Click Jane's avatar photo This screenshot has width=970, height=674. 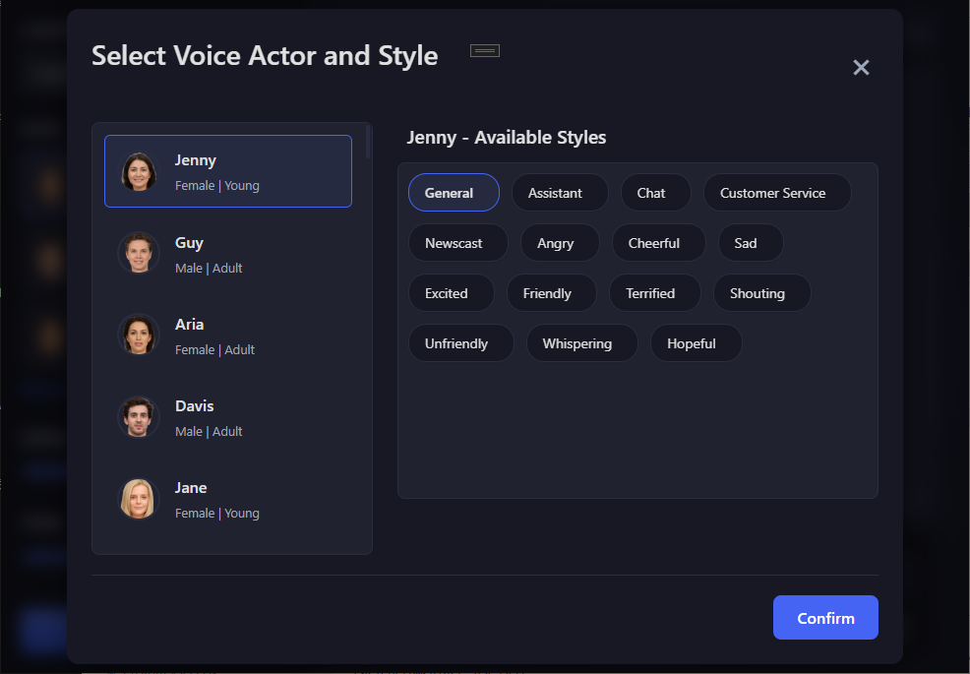pos(139,498)
